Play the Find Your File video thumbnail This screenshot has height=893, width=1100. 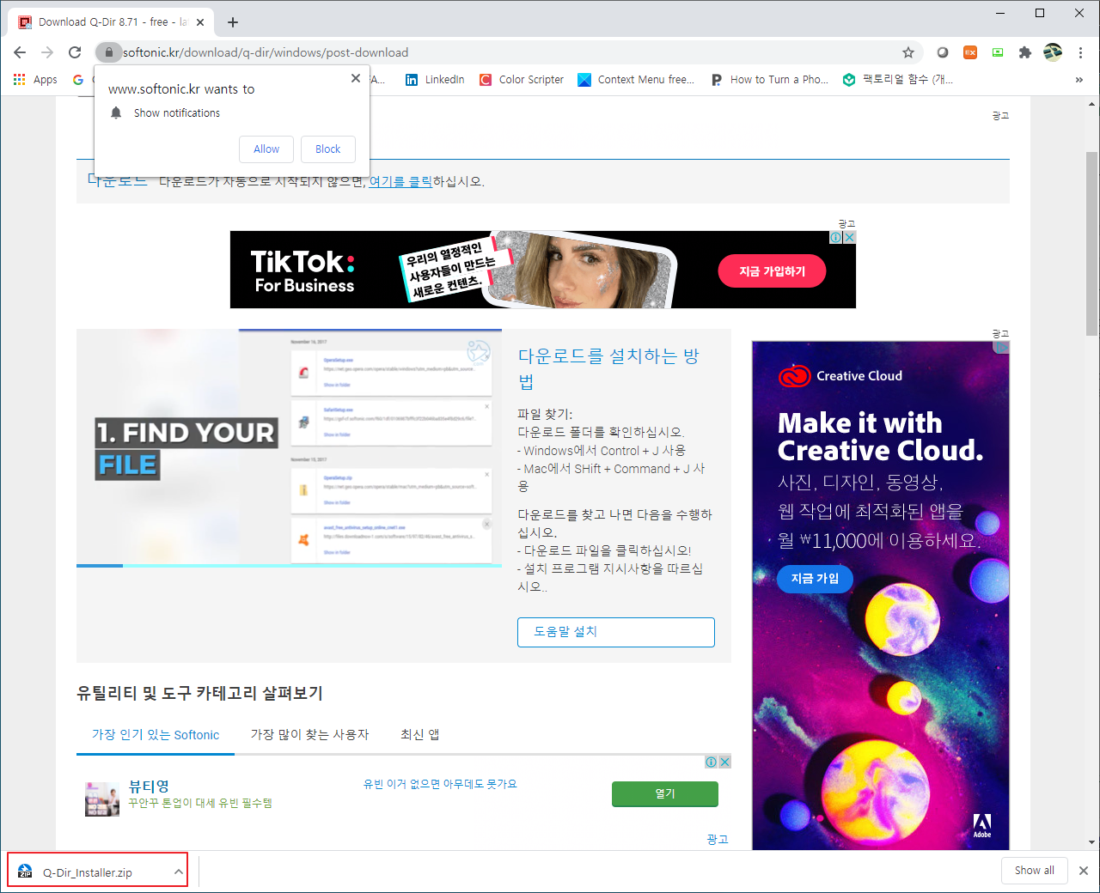pos(289,446)
